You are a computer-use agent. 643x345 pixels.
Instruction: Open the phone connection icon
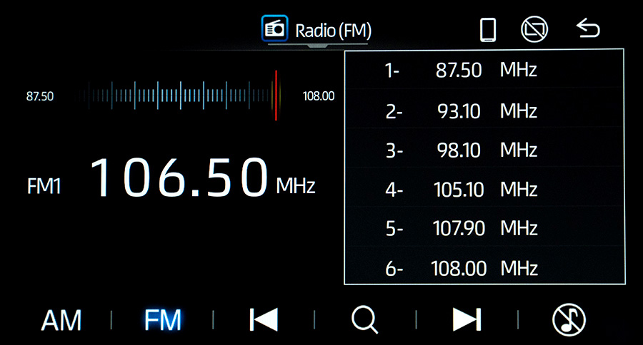pyautogui.click(x=488, y=29)
